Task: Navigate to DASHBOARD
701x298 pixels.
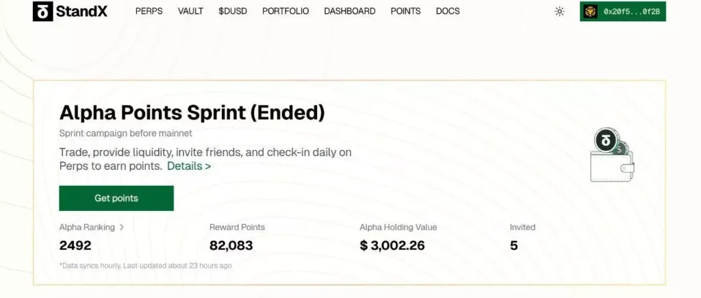Action: point(349,11)
